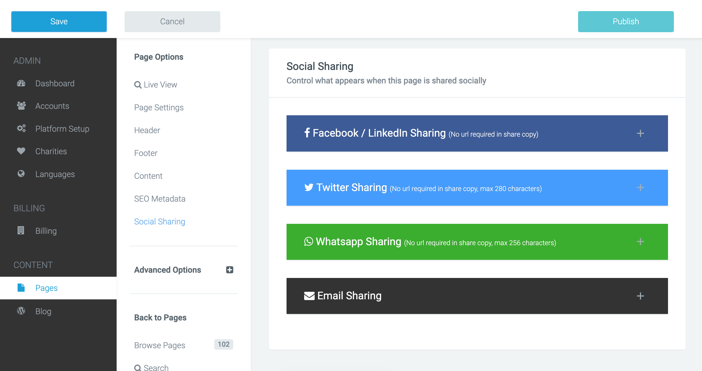Select Pages in the Content section
Viewport: 702px width, 371px height.
[58, 288]
